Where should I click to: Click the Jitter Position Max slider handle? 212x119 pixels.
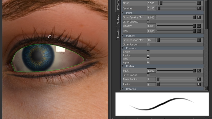[x=158, y=40]
